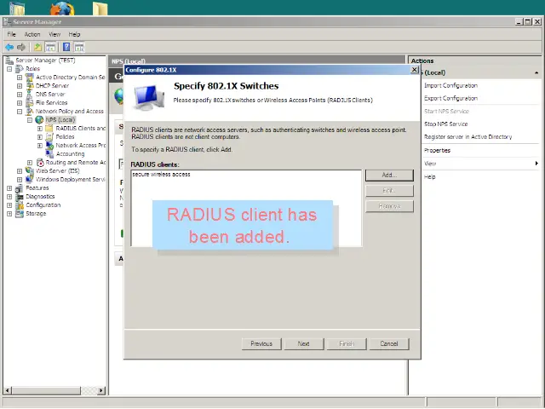
Task: Click the Diagnostics node icon
Action: 20,197
